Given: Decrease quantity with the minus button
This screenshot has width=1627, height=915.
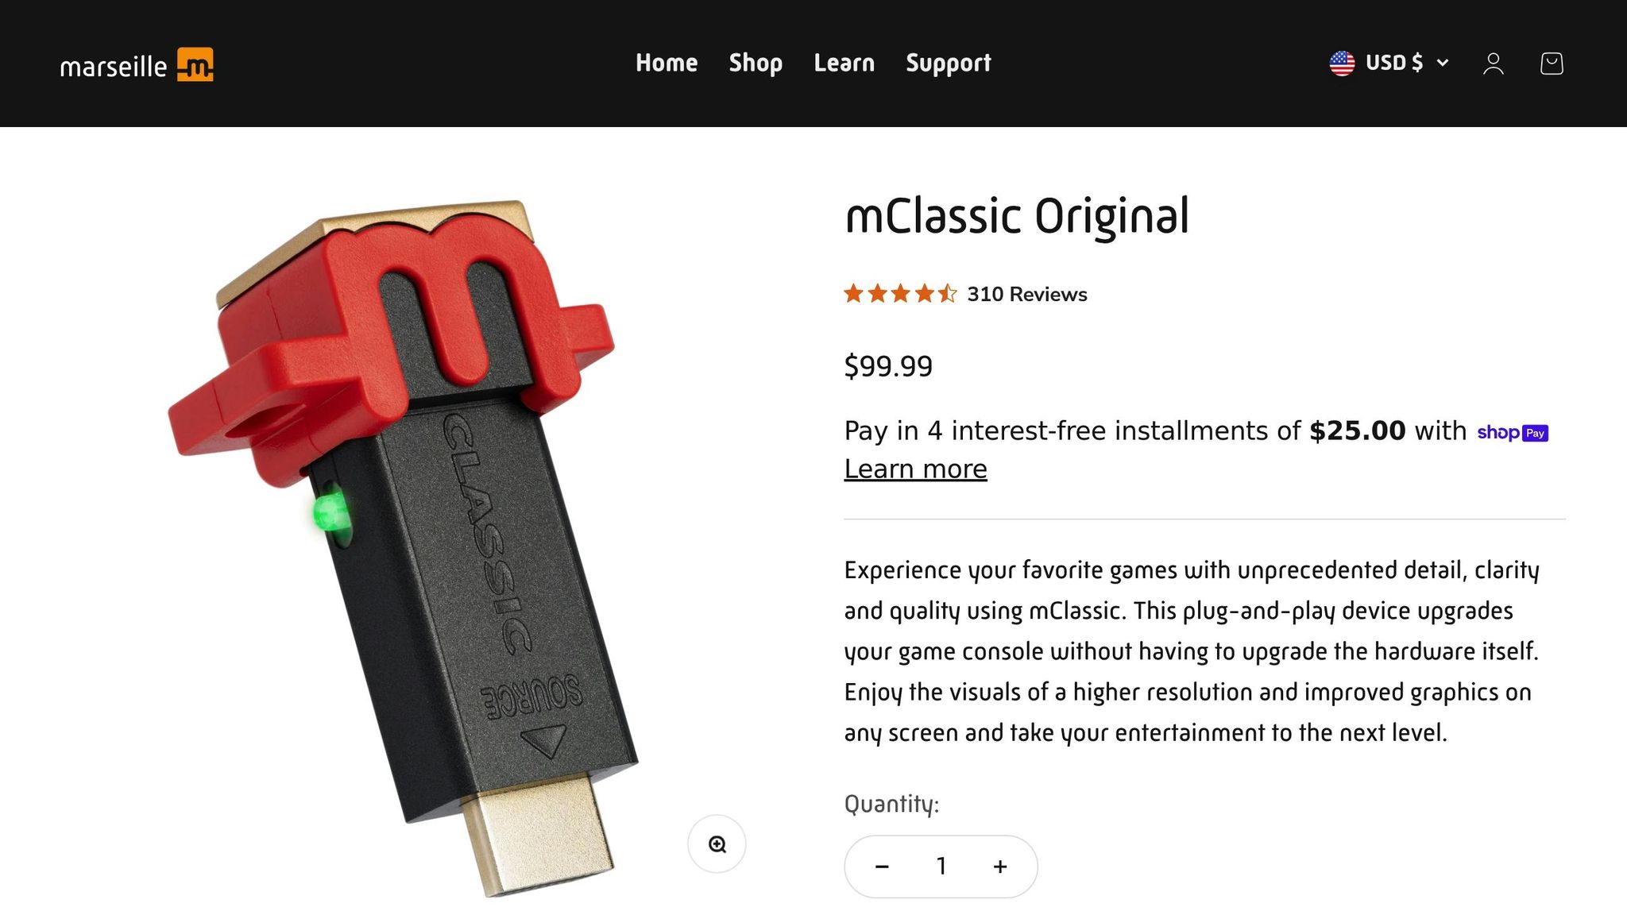Looking at the screenshot, I should 883,866.
